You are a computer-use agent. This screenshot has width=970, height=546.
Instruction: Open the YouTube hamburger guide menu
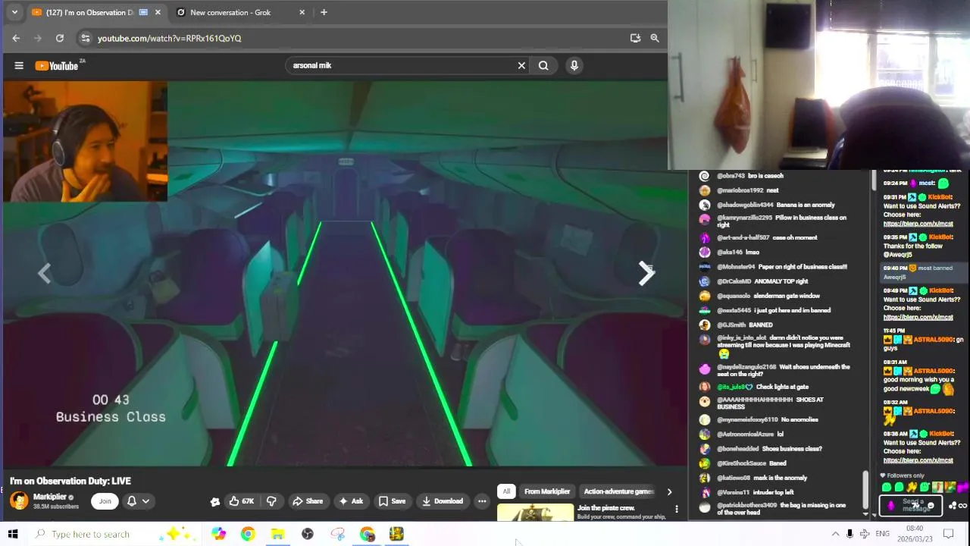(x=19, y=65)
